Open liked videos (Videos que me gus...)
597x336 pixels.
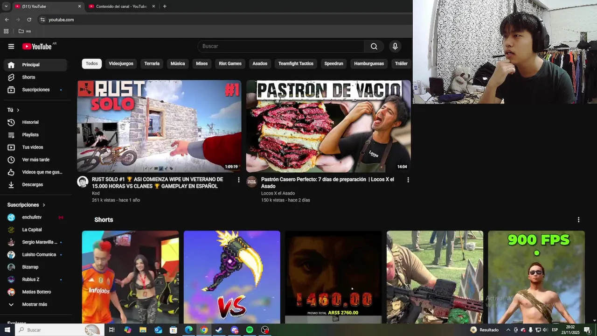(x=35, y=172)
